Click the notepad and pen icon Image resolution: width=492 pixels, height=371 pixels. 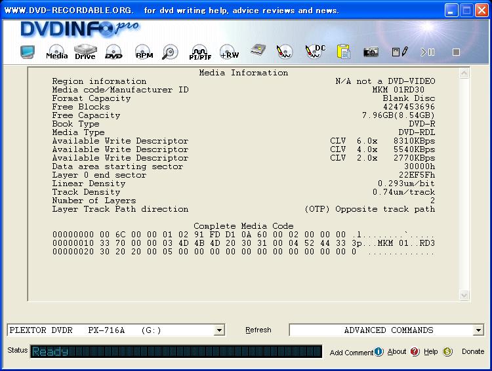coord(400,52)
